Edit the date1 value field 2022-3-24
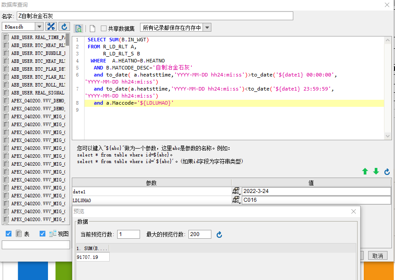 tap(316, 191)
